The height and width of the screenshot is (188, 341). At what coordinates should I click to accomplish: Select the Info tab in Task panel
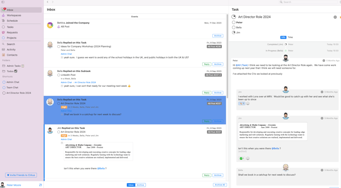(x=283, y=37)
